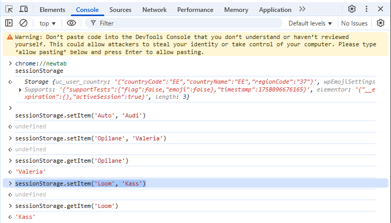Viewport: 391px width, 223px height.
Task: Open the Sources tab
Action: pyautogui.click(x=120, y=10)
